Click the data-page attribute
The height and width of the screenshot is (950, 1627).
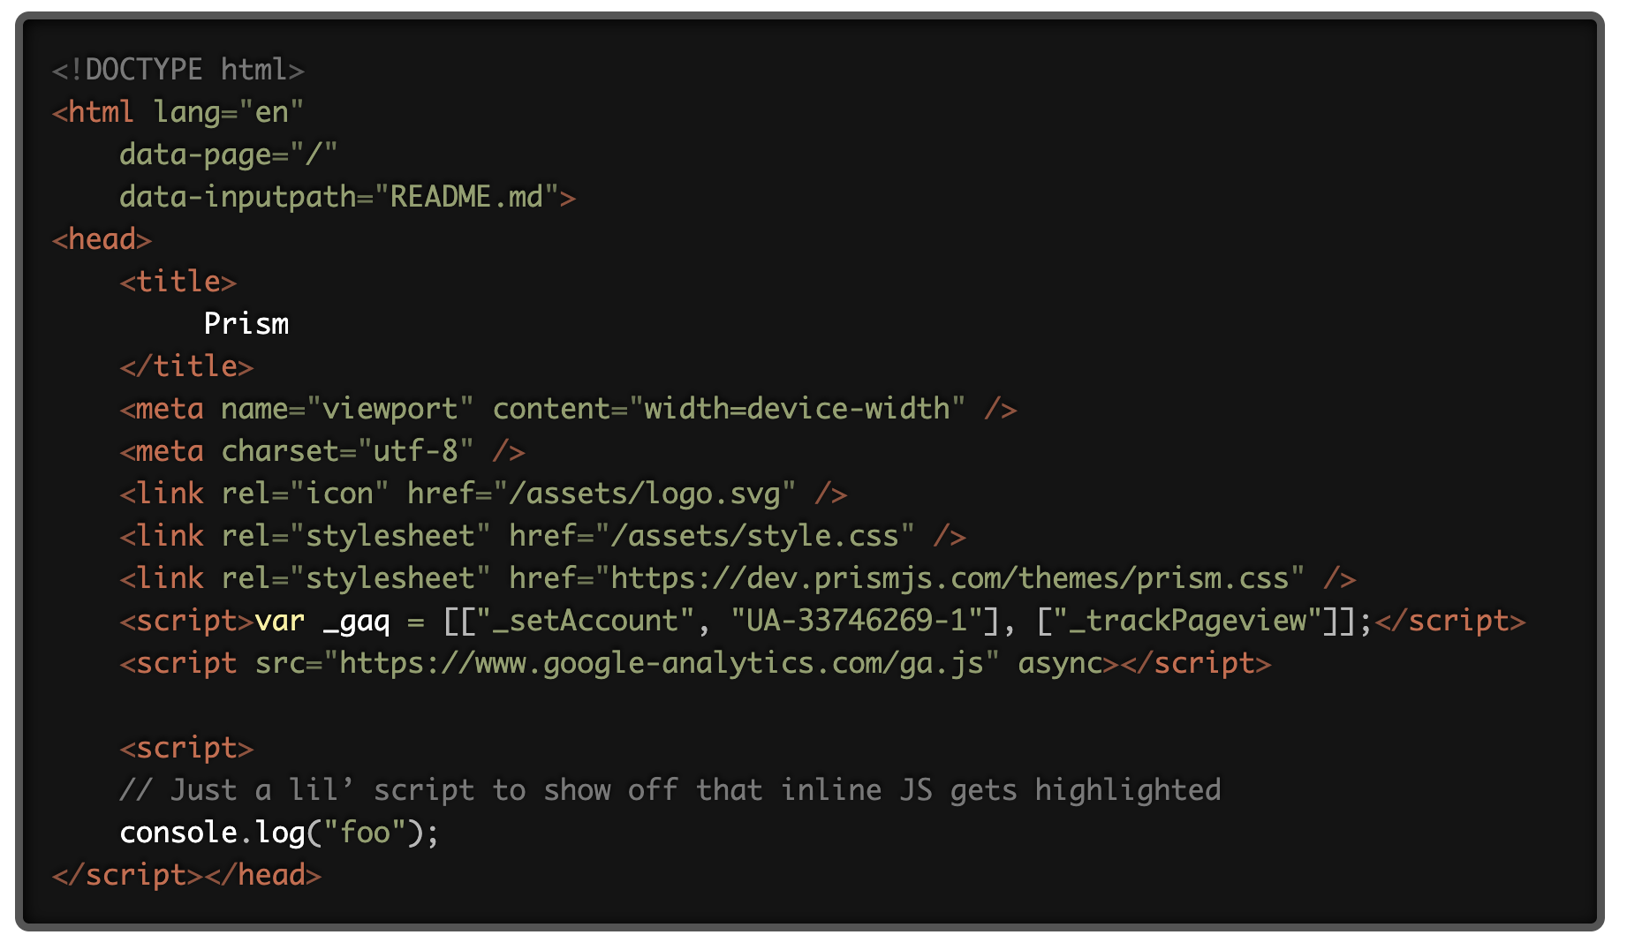(195, 155)
